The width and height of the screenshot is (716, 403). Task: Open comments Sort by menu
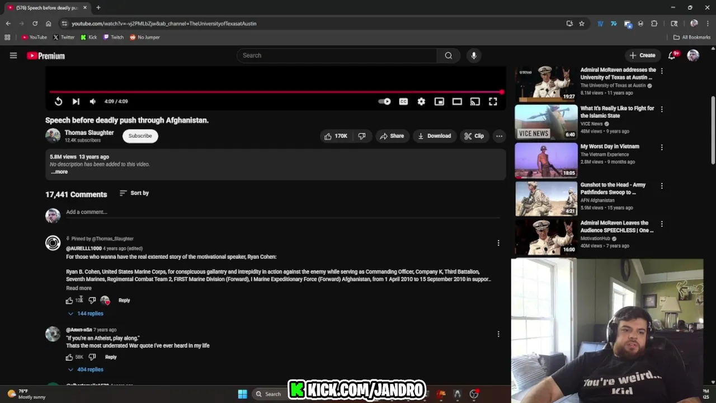coord(134,193)
